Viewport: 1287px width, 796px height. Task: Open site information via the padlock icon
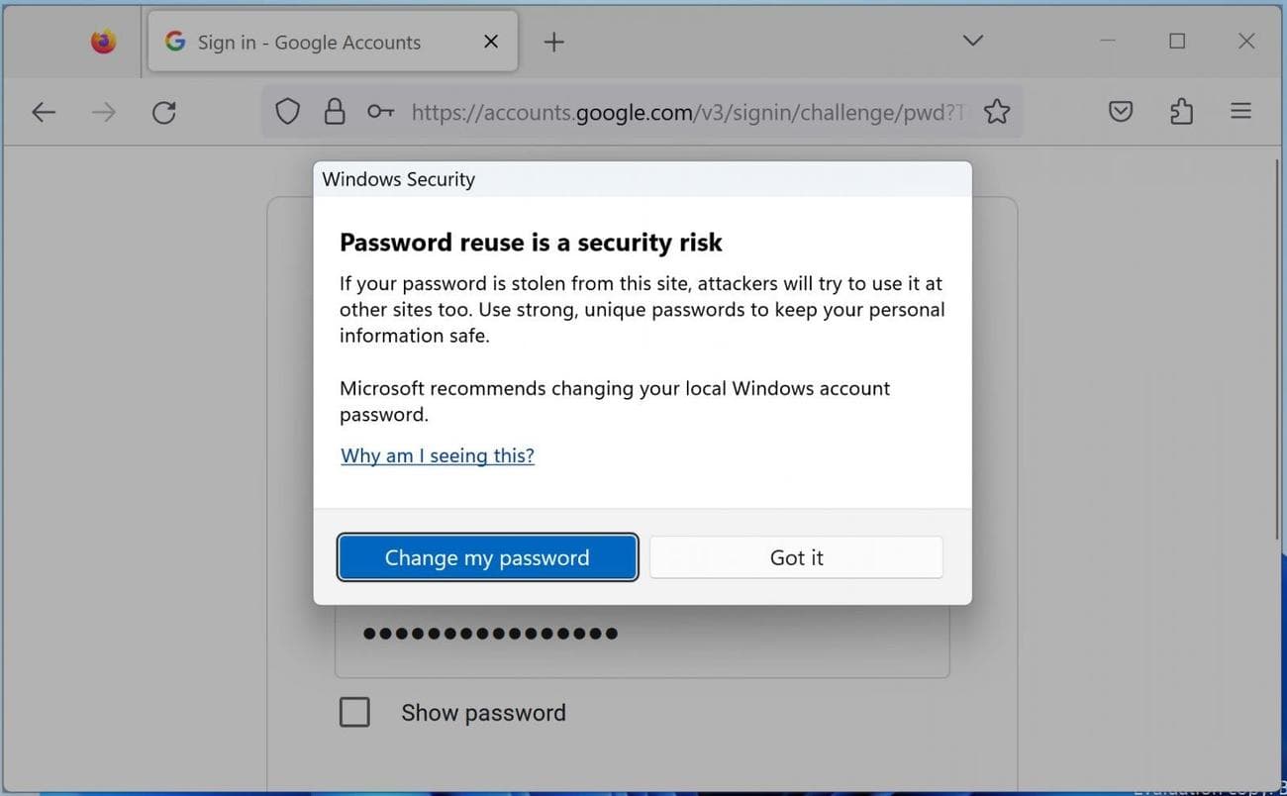click(334, 111)
